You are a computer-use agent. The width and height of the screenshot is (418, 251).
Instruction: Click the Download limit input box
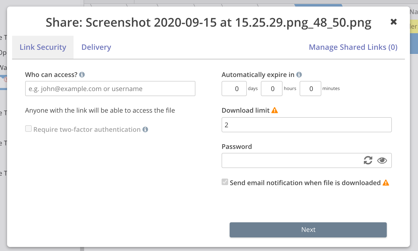coord(306,125)
